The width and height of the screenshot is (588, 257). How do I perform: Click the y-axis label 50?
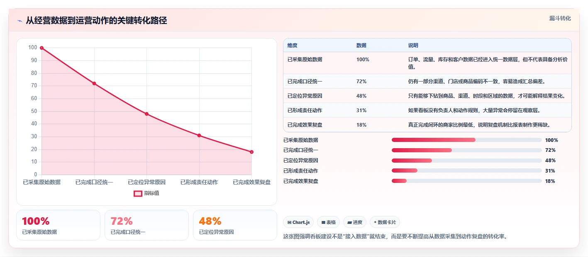click(x=34, y=111)
